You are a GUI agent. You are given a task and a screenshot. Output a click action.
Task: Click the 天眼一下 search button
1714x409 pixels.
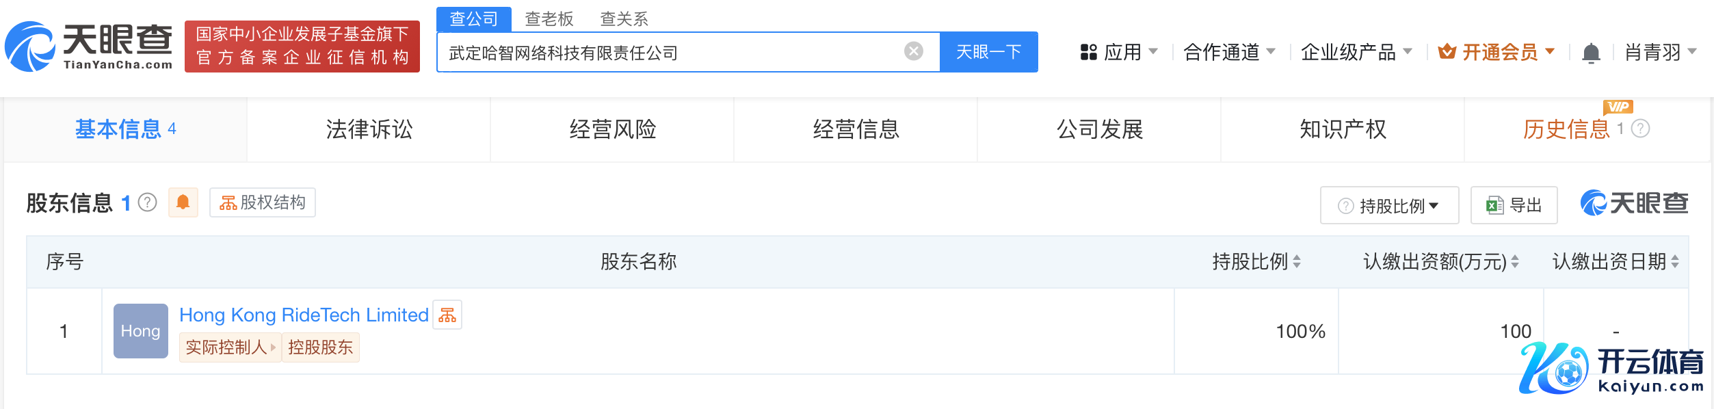click(988, 52)
